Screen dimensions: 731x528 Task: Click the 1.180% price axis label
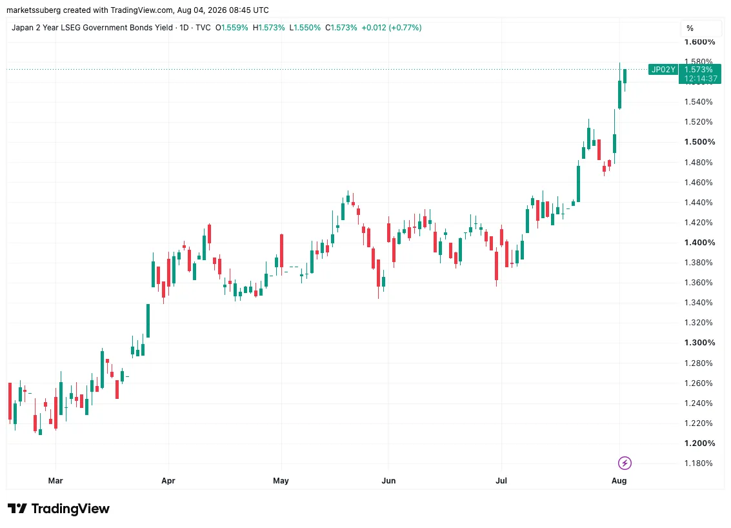pos(698,463)
